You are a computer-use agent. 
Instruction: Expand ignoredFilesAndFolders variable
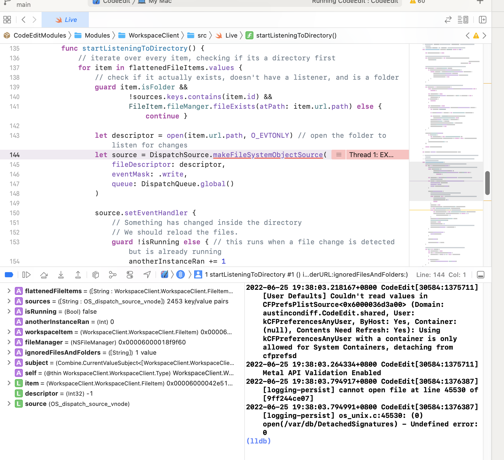point(9,352)
